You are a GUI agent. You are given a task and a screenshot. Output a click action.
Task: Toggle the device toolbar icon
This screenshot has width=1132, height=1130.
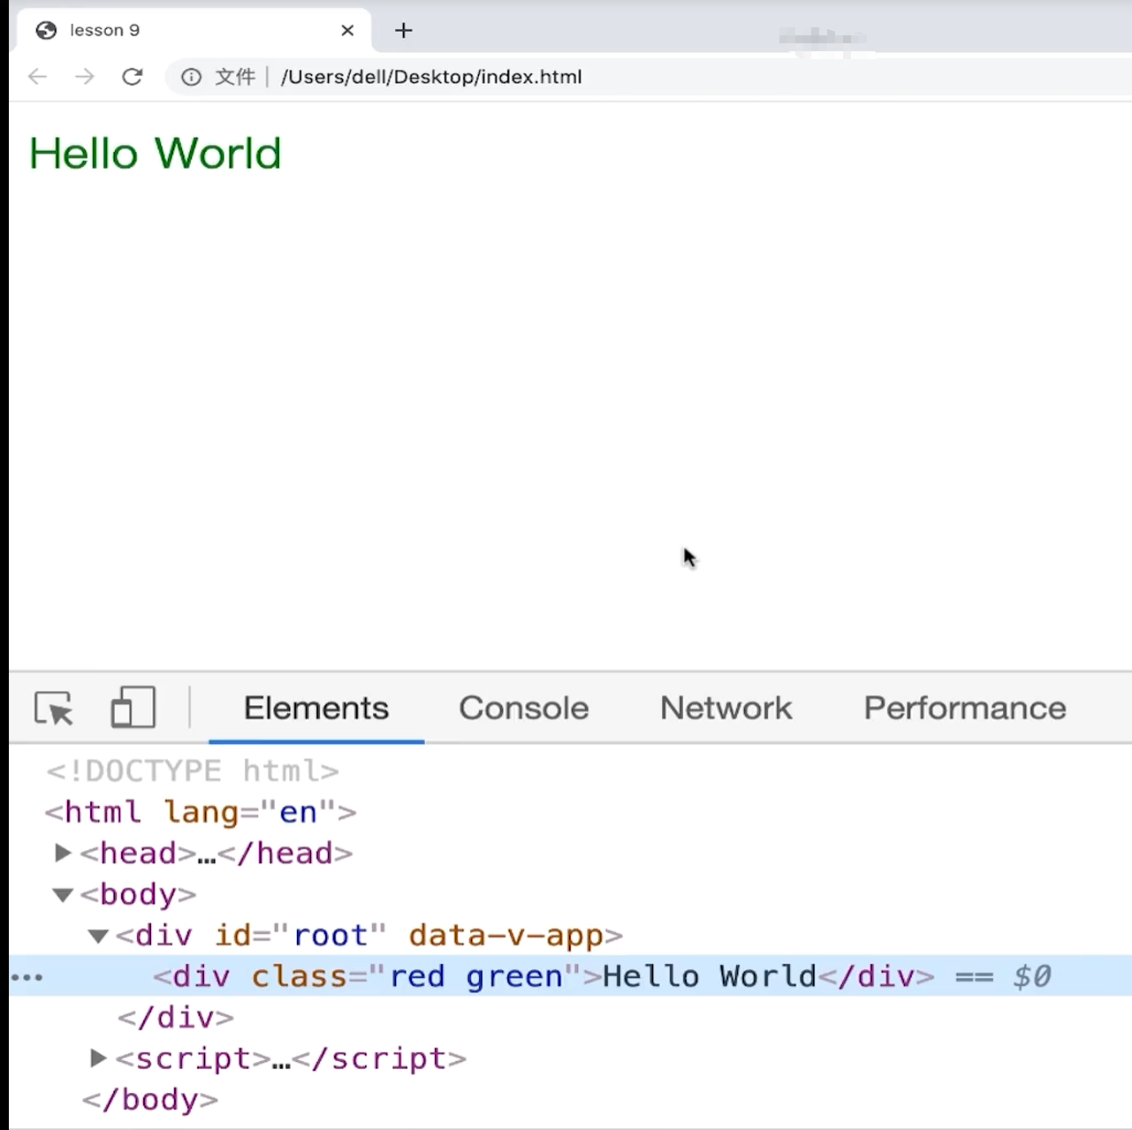point(133,708)
